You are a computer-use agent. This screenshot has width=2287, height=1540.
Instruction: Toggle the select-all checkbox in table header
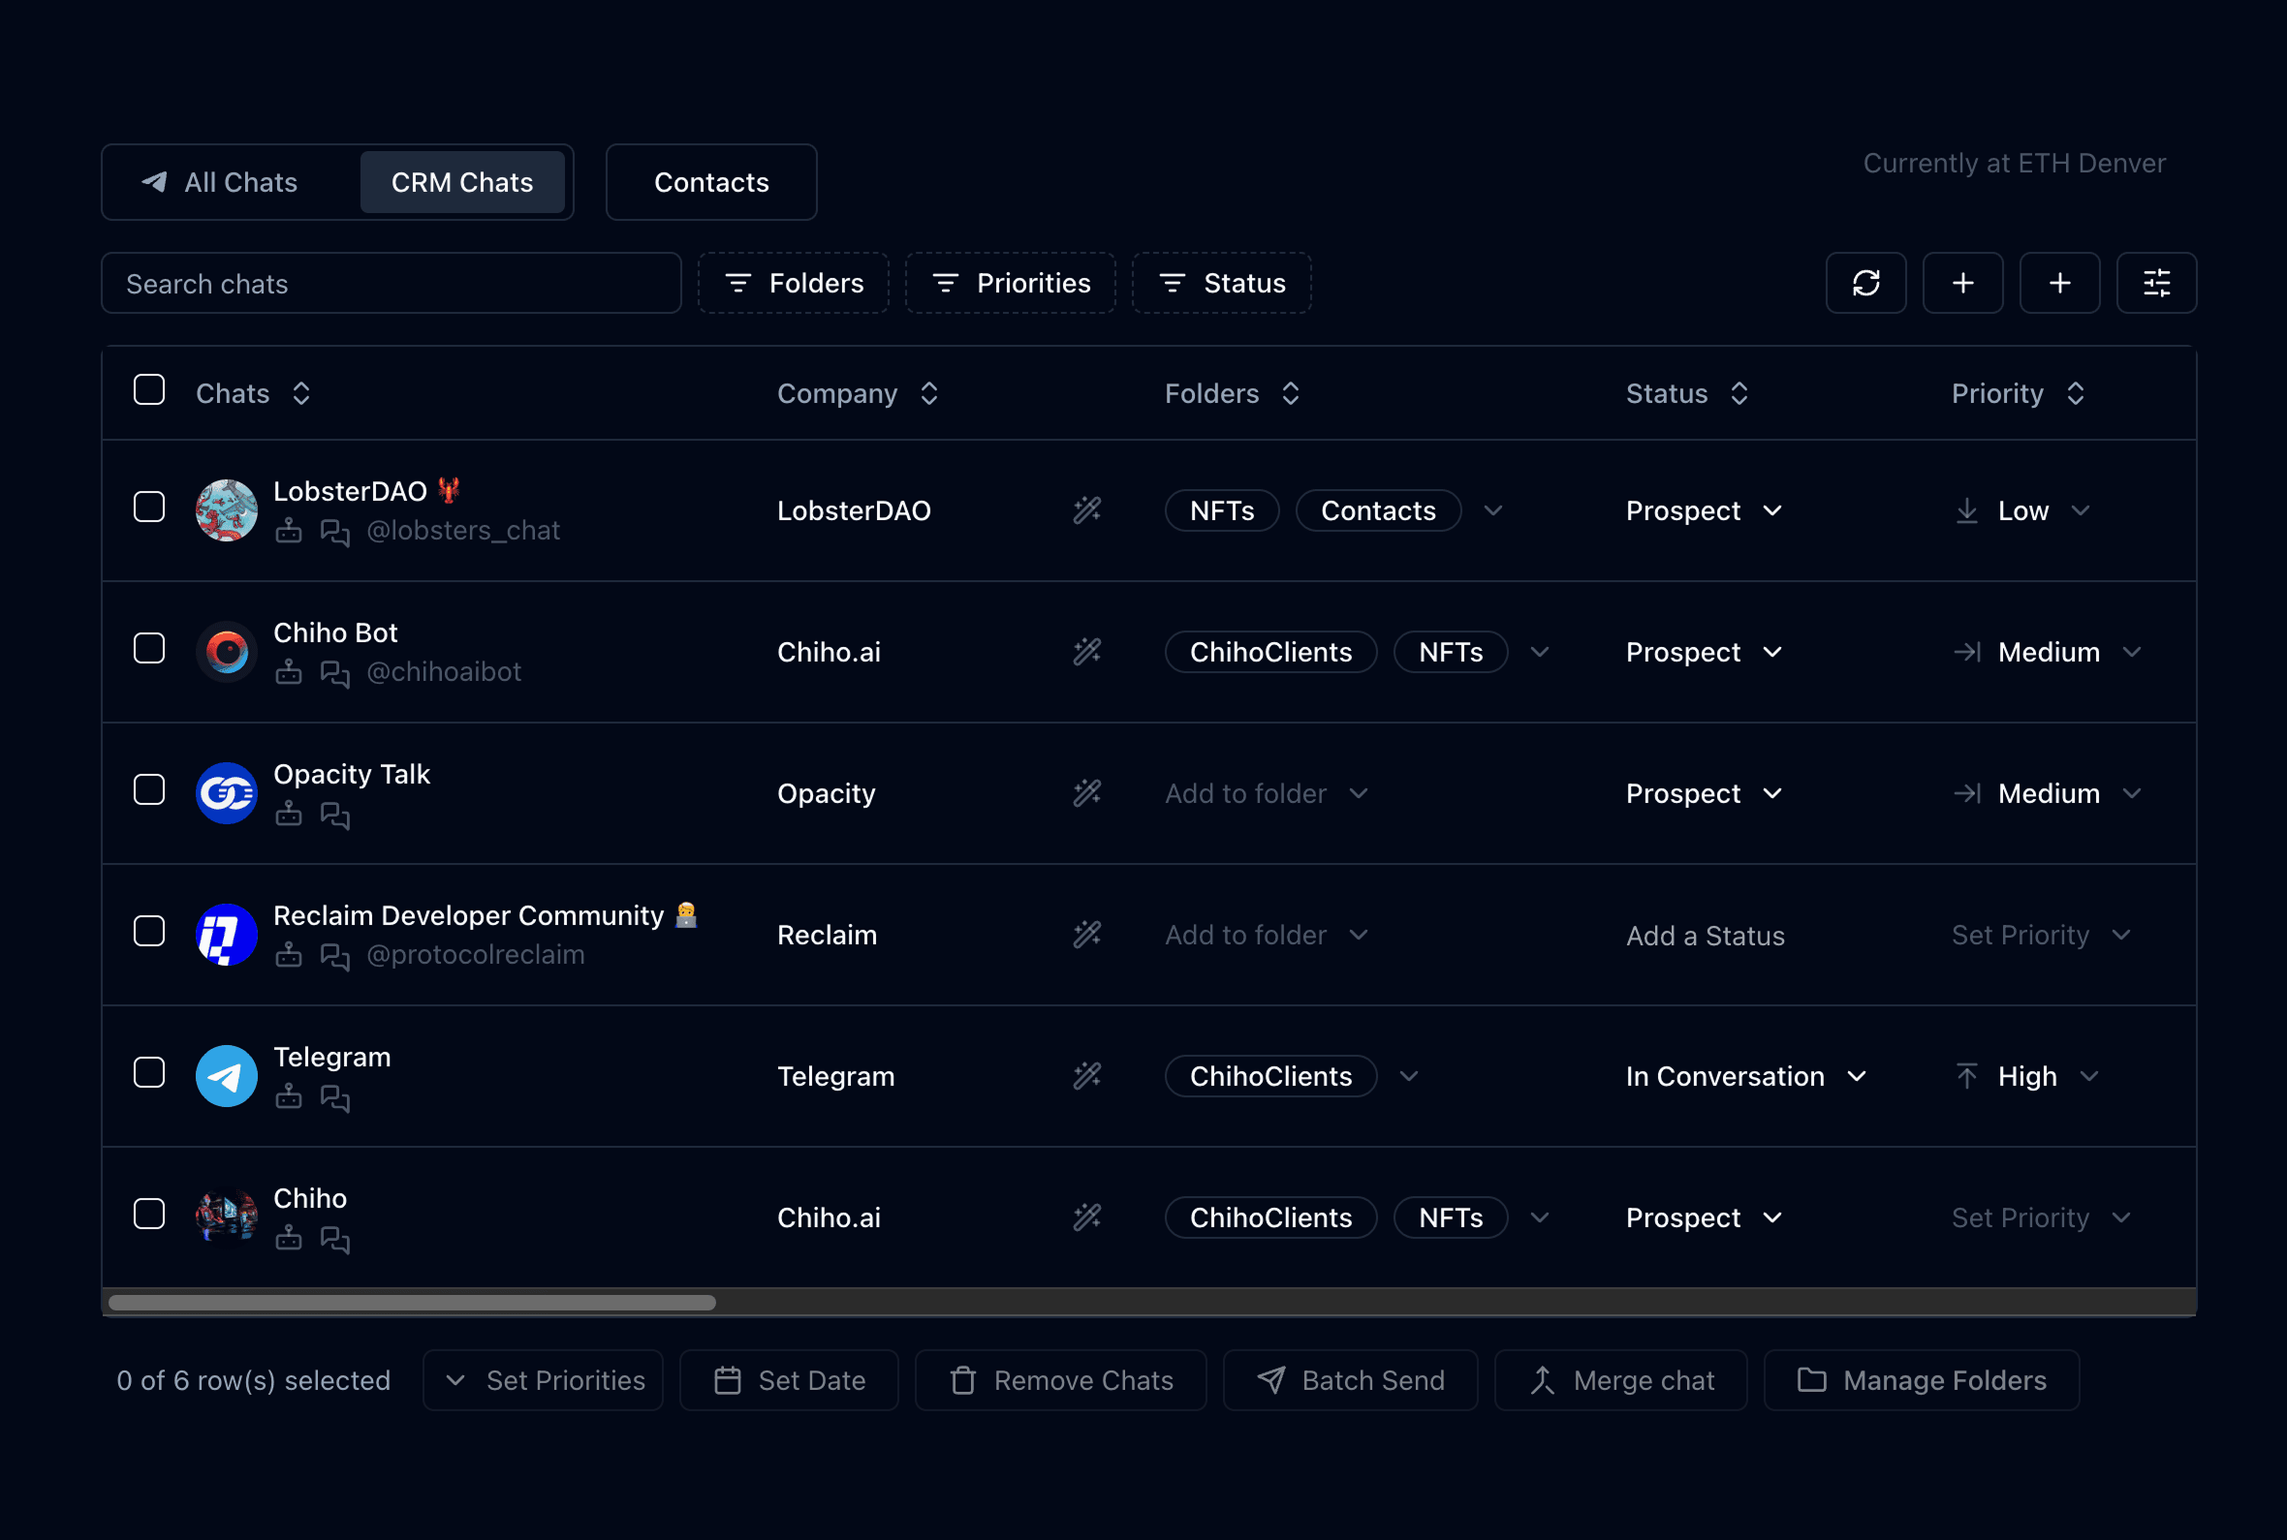[149, 389]
